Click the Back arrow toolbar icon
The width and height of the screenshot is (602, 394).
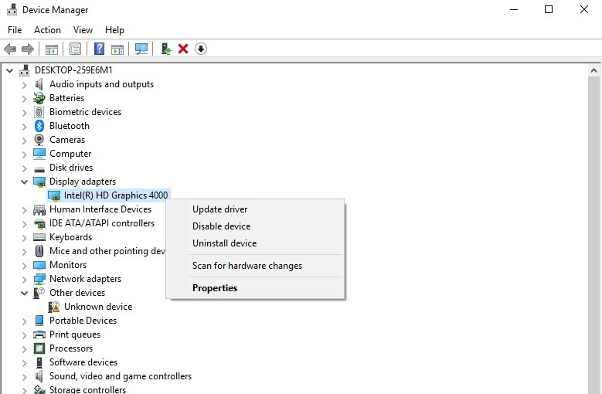10,49
